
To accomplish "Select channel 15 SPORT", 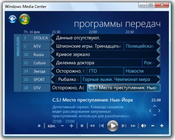I will (36, 80).
